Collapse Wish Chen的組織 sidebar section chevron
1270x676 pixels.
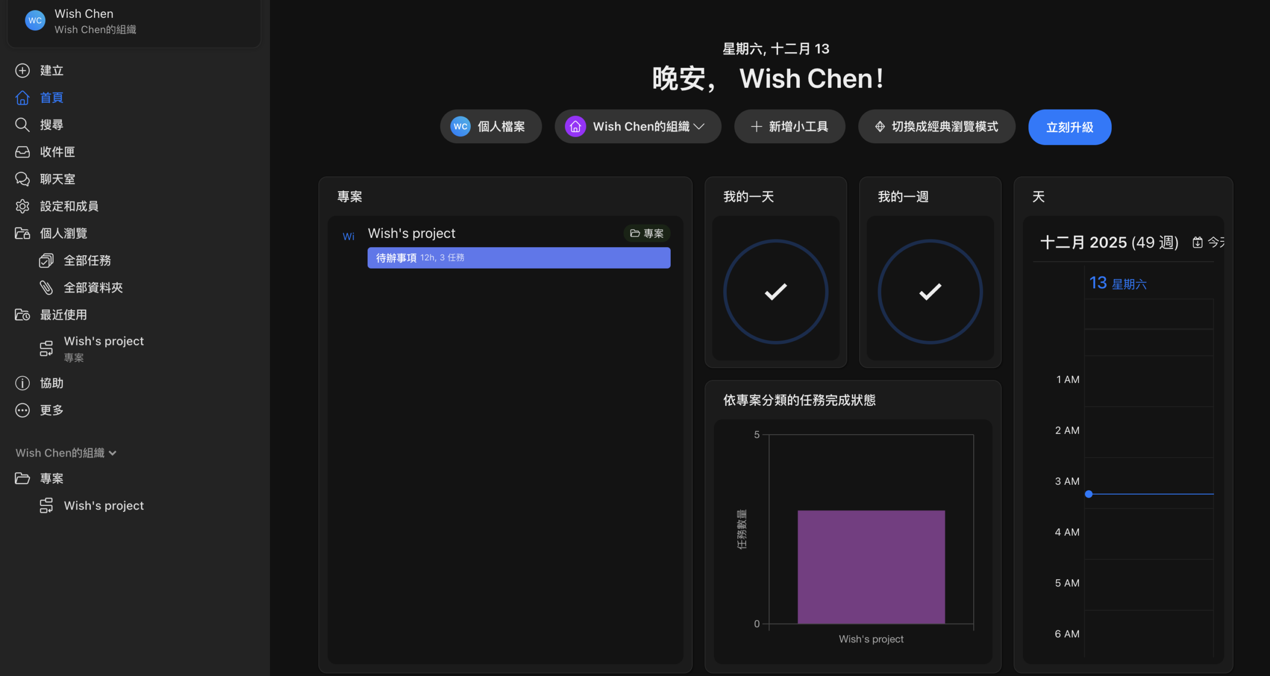[113, 453]
